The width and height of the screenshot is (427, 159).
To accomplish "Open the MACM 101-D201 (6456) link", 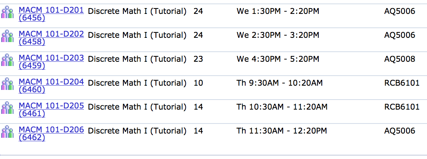I will point(51,14).
